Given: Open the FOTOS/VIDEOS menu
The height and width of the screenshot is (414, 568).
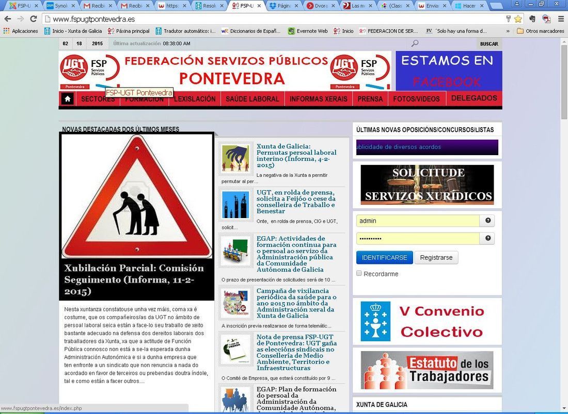Looking at the screenshot, I should (x=417, y=98).
